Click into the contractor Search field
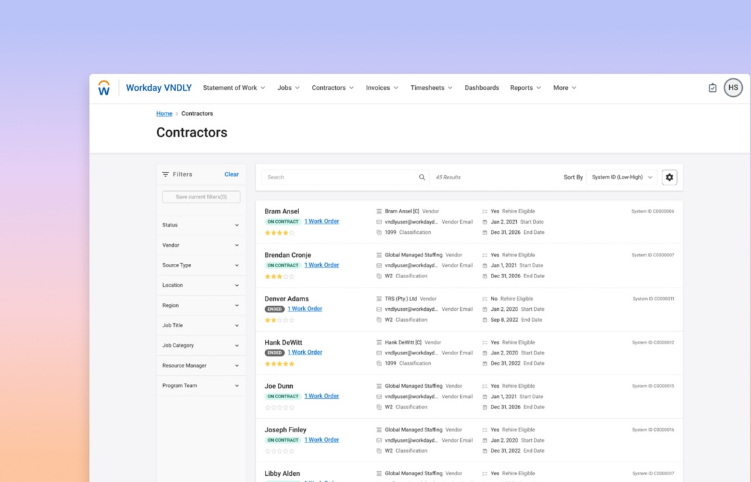 [340, 177]
